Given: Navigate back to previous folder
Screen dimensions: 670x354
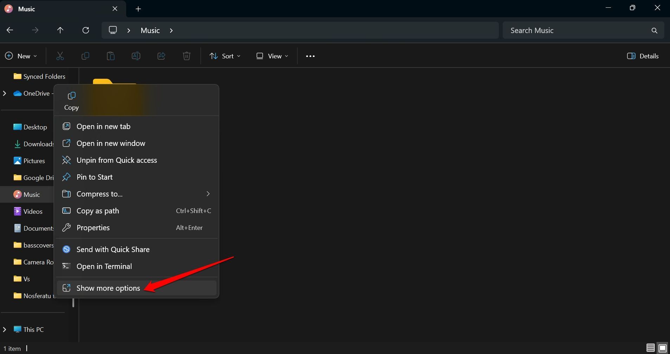Looking at the screenshot, I should coord(10,30).
